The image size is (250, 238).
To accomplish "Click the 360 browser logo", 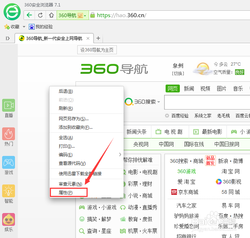I will [12, 12].
